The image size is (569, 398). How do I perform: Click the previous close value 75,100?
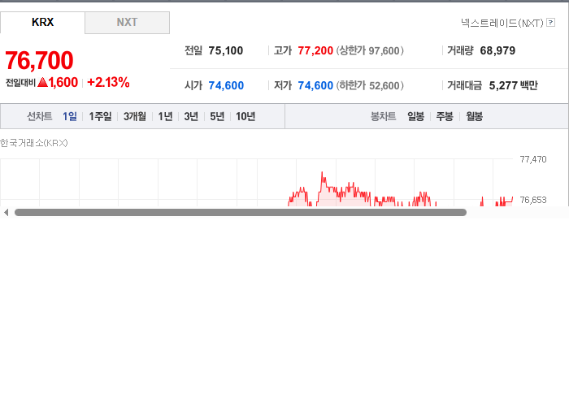coord(226,50)
